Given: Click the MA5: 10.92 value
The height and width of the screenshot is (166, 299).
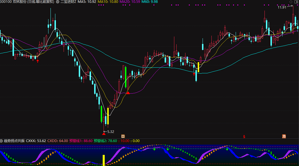Looking at the screenshot, I should (87, 2).
